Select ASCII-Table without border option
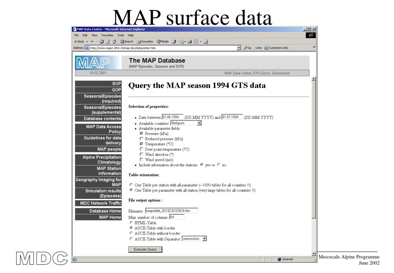 [131, 233]
